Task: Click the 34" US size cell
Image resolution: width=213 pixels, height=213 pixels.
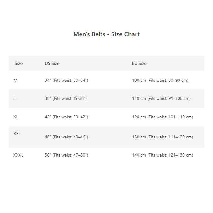Action: click(66, 80)
